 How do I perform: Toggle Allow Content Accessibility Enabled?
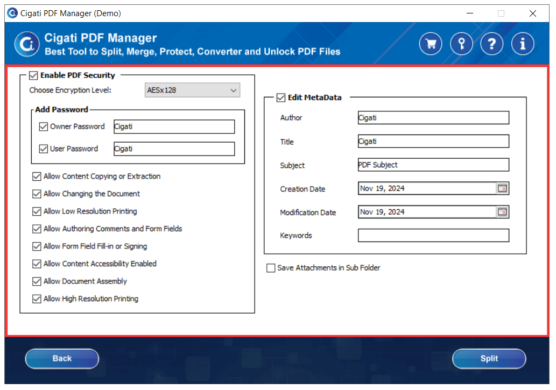click(x=37, y=264)
